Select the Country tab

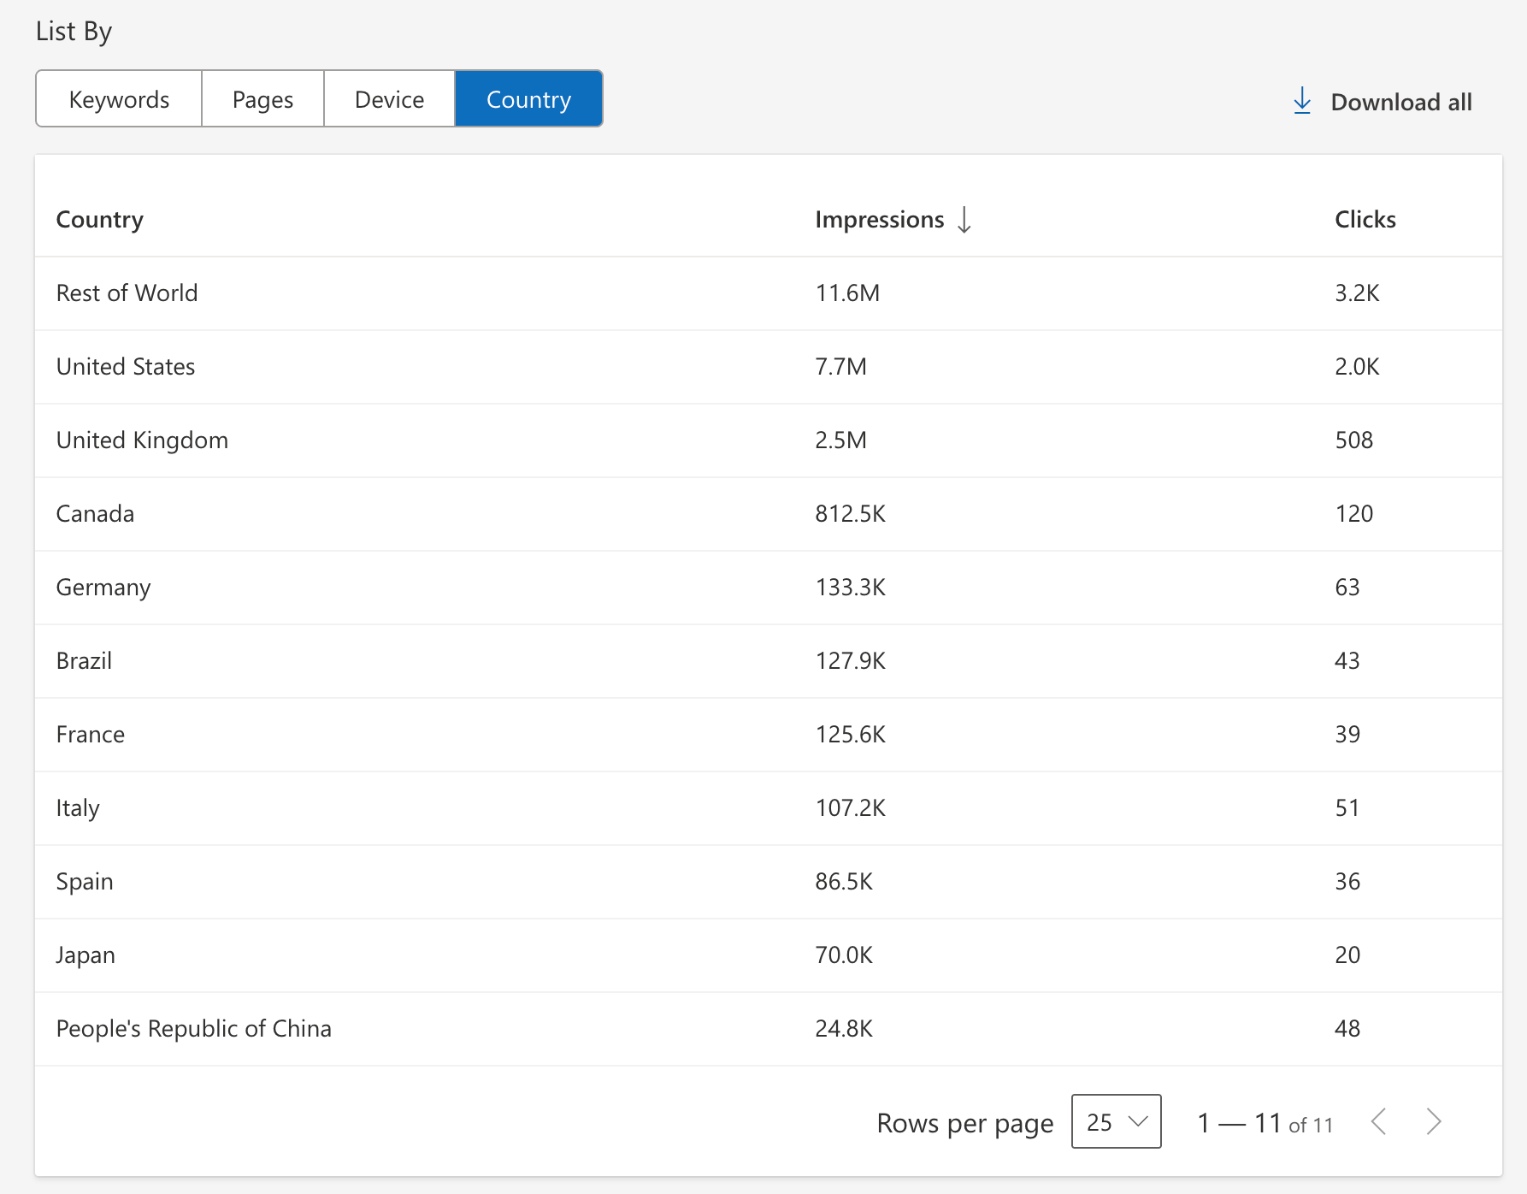528,98
